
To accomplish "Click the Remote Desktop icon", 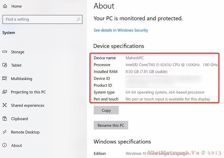I will (5, 132).
